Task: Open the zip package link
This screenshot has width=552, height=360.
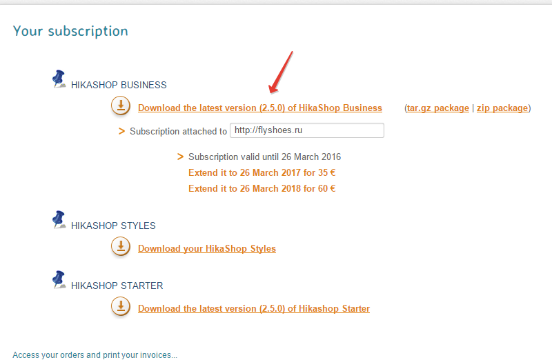Action: point(502,108)
